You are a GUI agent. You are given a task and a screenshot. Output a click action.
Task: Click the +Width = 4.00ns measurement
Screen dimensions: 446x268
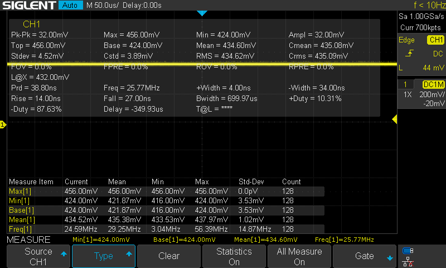(224, 88)
